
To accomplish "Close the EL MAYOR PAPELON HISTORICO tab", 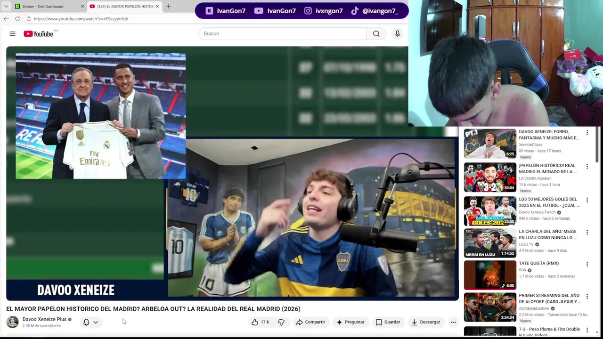I will point(157,6).
